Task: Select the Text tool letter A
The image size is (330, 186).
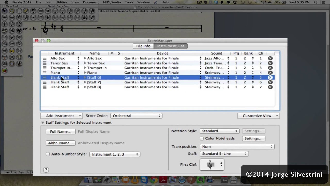Action: pos(12,57)
